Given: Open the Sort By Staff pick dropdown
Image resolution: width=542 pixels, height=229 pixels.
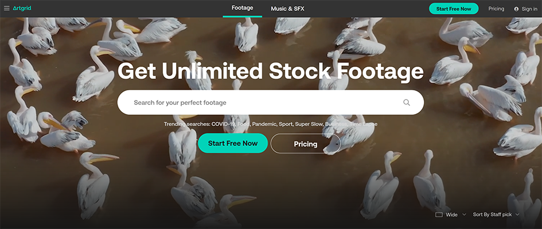Looking at the screenshot, I should coord(496,215).
